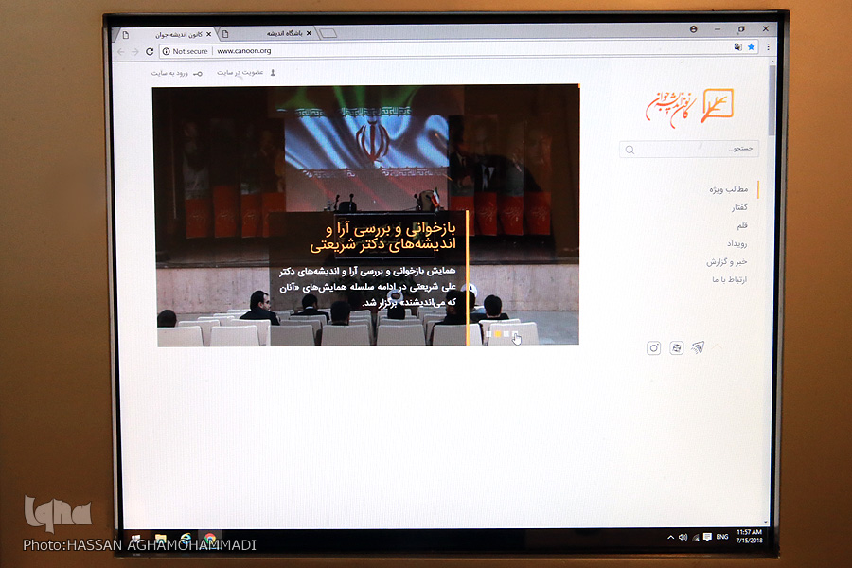This screenshot has height=568, width=852.
Task: Open the Windows Start button
Action: point(135,540)
